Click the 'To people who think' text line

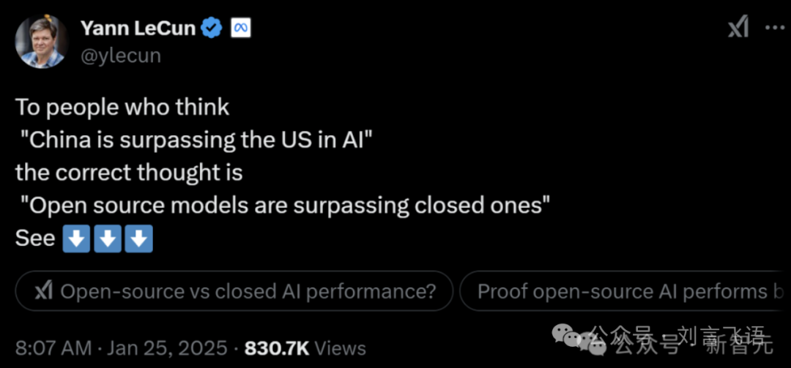pos(122,108)
